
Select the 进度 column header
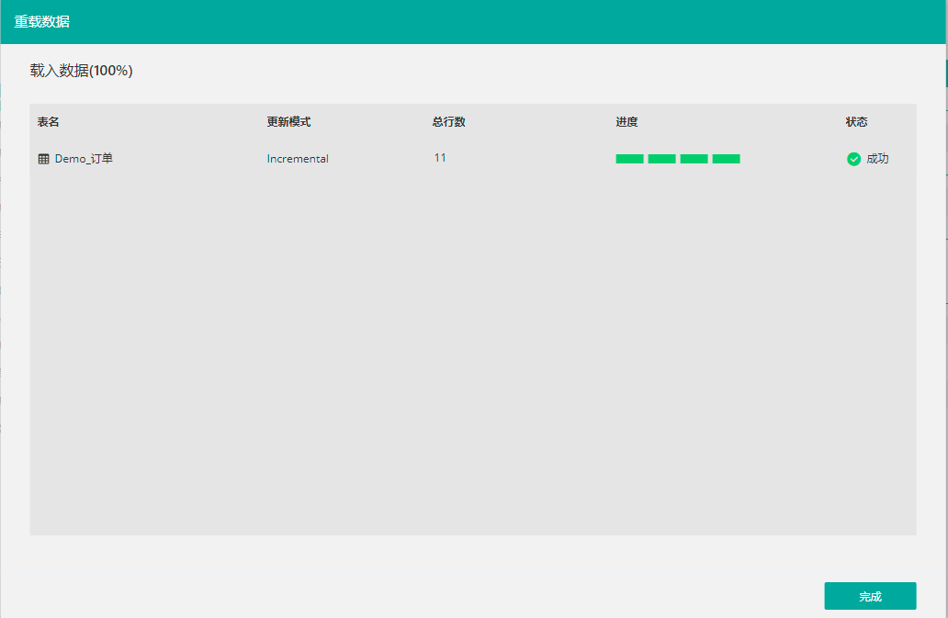(x=626, y=122)
